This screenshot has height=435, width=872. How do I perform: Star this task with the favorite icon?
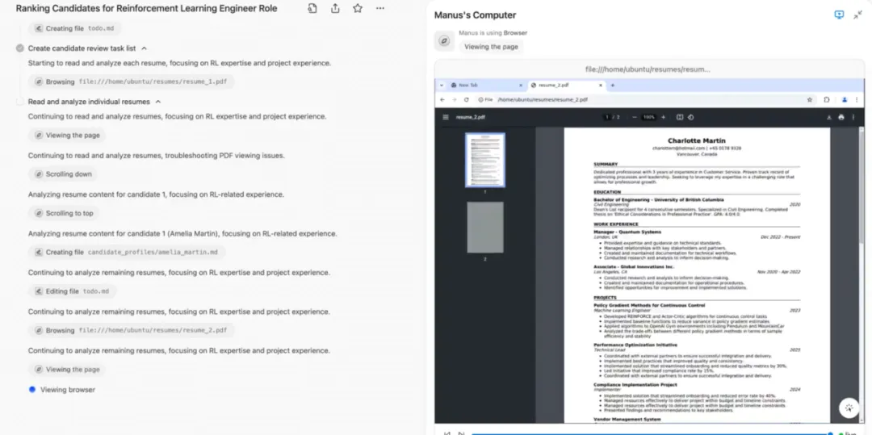(x=358, y=8)
